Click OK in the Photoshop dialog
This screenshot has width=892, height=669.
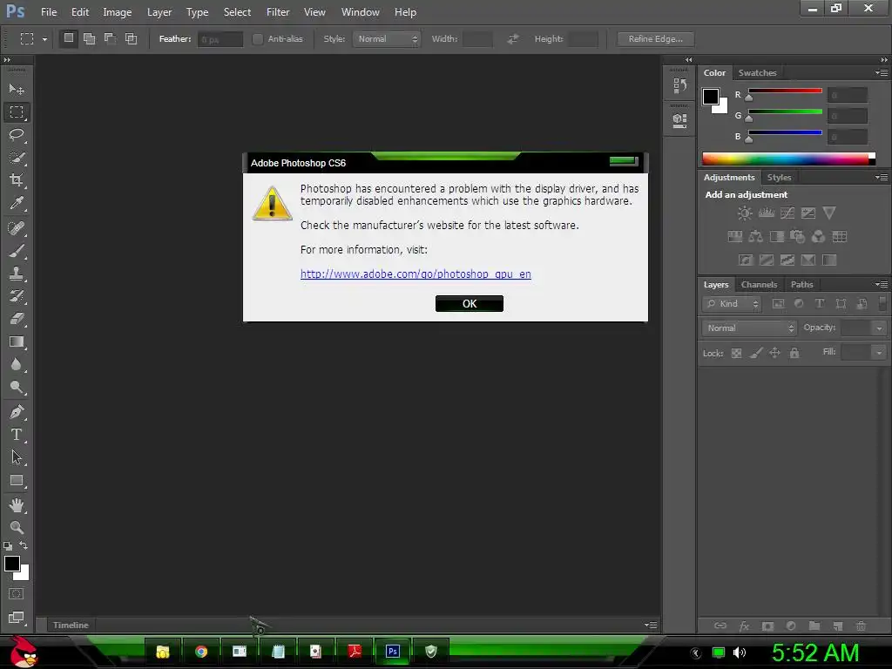pos(470,304)
